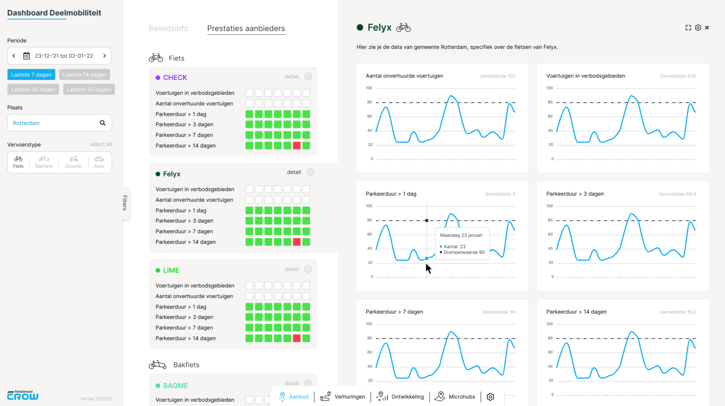
Task: Open gear settings in Felyx detail header
Action: (x=698, y=28)
